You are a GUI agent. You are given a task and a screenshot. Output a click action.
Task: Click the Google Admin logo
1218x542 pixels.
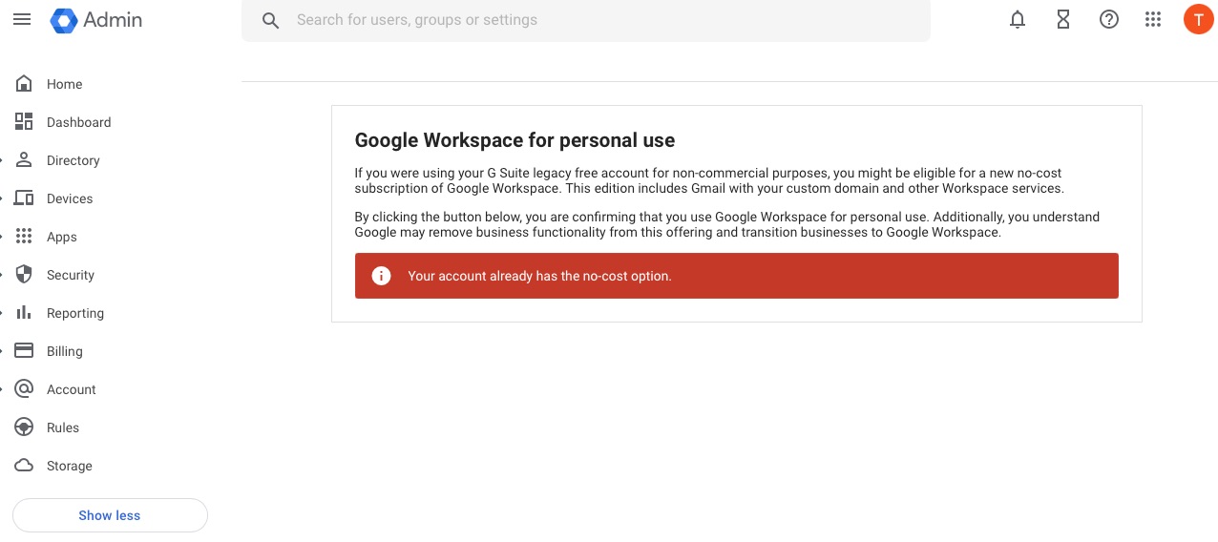[x=64, y=20]
